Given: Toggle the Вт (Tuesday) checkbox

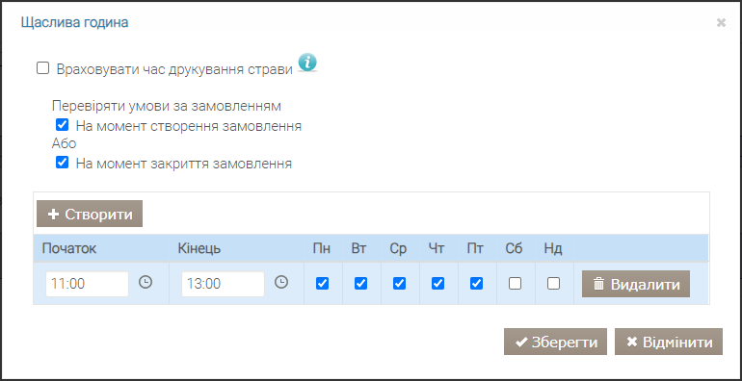Looking at the screenshot, I should click(x=360, y=283).
